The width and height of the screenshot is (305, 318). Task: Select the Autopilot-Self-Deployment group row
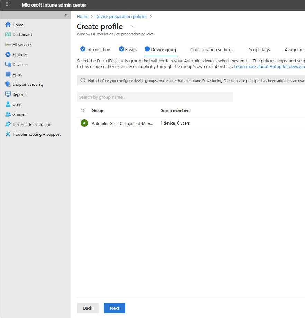[122, 123]
